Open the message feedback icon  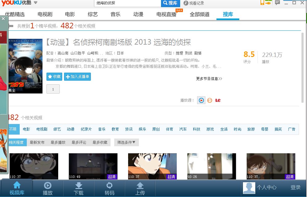point(277,2)
